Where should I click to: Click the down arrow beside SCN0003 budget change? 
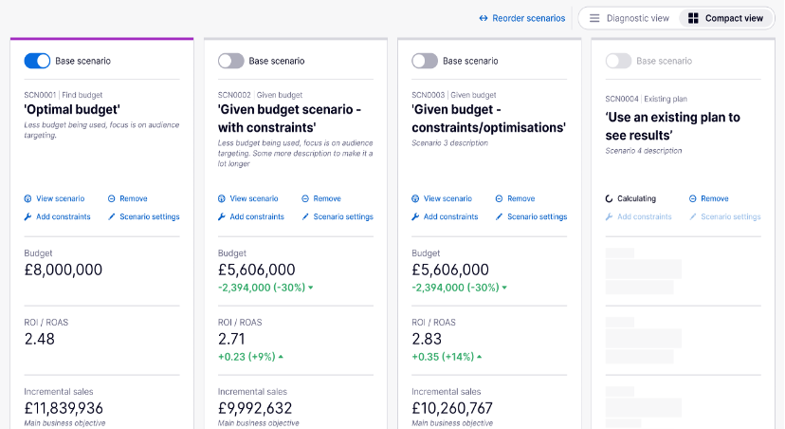(x=503, y=288)
